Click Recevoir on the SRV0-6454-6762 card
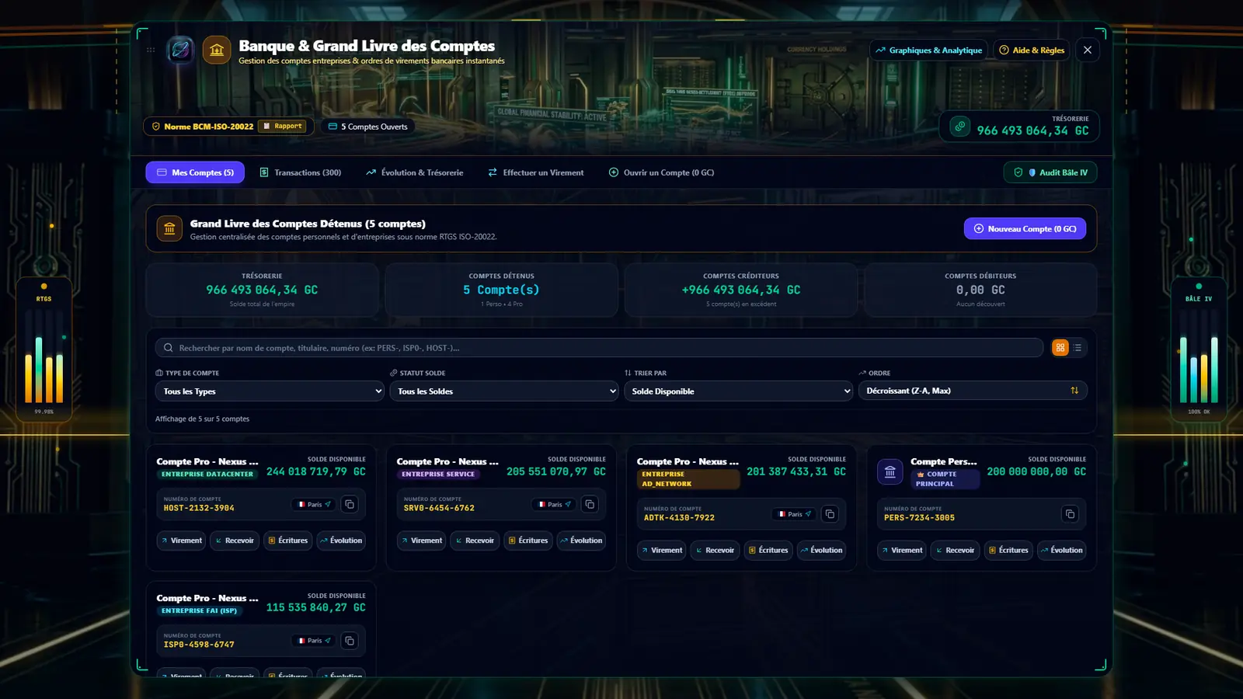This screenshot has width=1243, height=699. point(475,541)
